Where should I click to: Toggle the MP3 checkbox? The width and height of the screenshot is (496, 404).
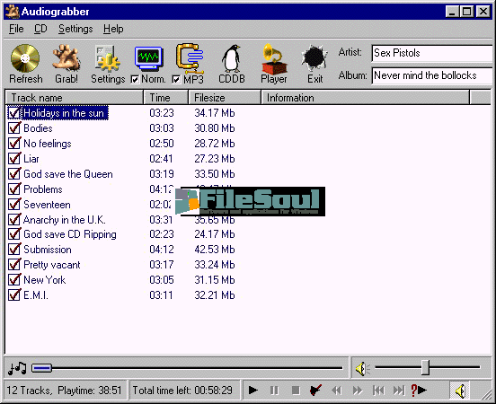click(176, 80)
